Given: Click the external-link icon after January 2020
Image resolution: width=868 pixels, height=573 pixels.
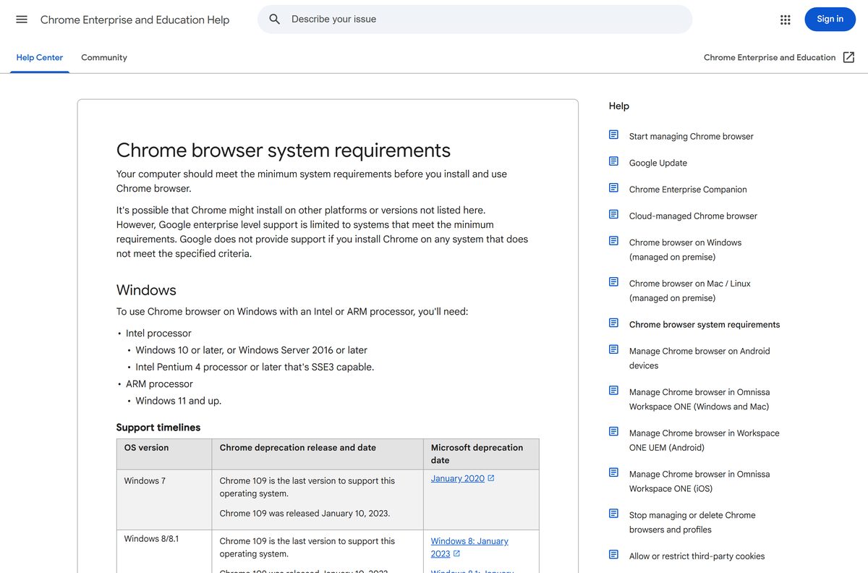Looking at the screenshot, I should click(x=491, y=478).
